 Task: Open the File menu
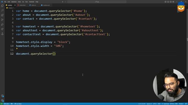5,2
